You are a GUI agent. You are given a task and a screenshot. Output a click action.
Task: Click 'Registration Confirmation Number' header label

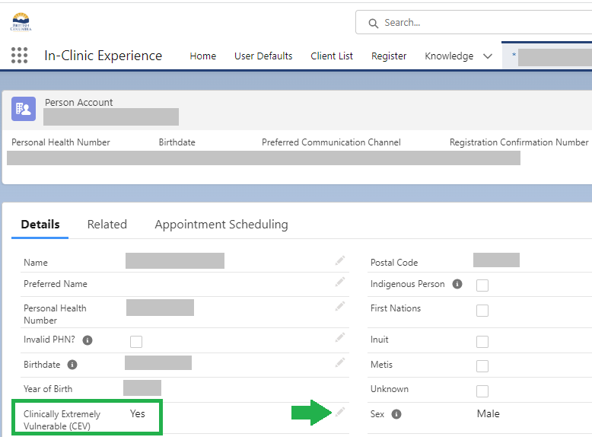point(519,142)
